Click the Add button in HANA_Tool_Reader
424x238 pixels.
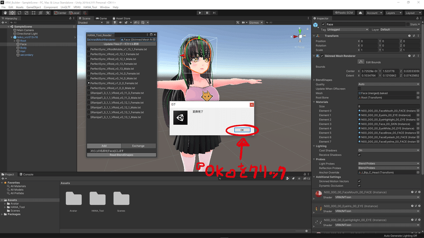click(104, 146)
